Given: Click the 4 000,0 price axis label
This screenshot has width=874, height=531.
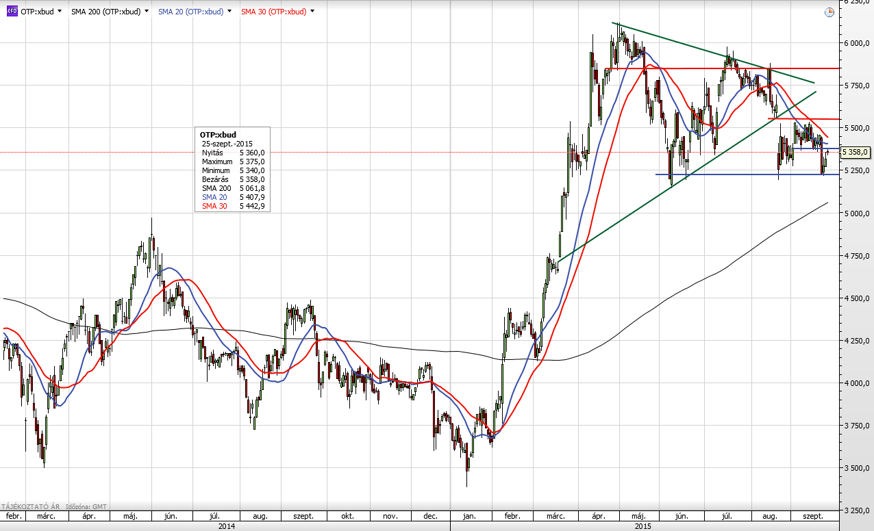Looking at the screenshot, I should pyautogui.click(x=856, y=384).
